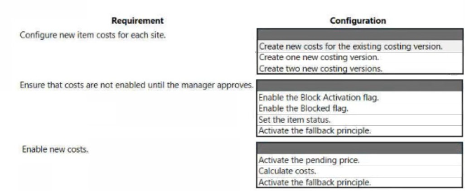Image resolution: width=465 pixels, height=191 pixels.
Task: Pick 'Create two new costing versions' option
Action: pyautogui.click(x=320, y=69)
